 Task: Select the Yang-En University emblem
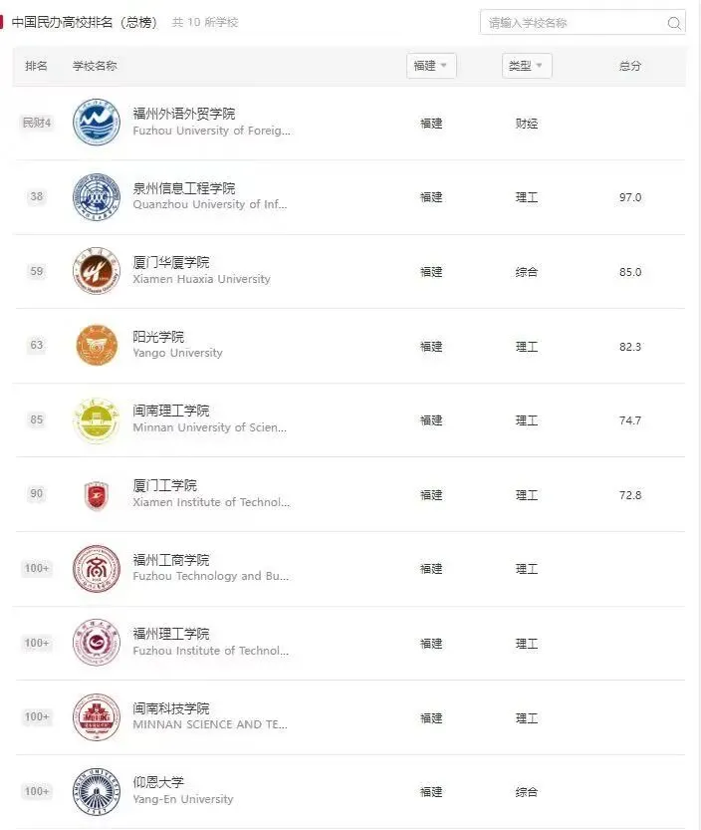pyautogui.click(x=97, y=792)
